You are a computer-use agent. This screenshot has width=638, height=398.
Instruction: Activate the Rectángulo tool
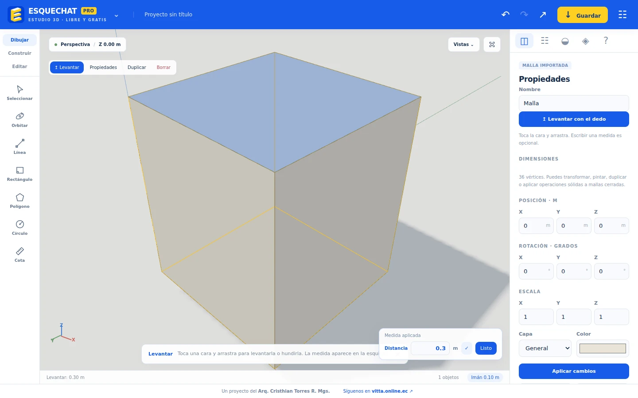19,174
